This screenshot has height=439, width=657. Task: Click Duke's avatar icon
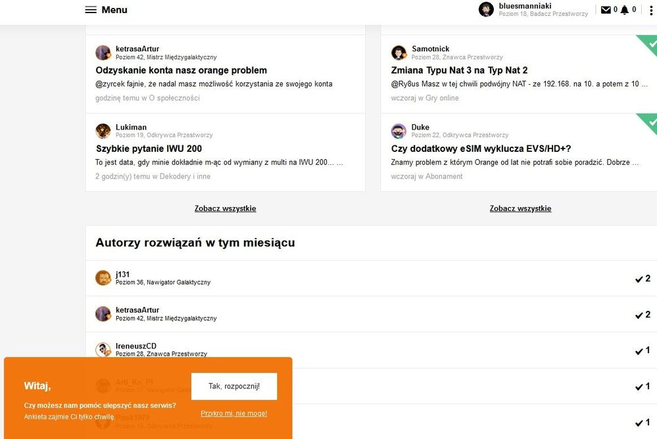pos(399,131)
